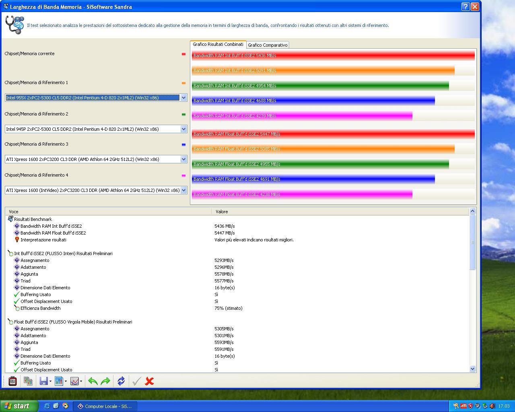The height and width of the screenshot is (412, 515).
Task: Select the Efficienza Bandwidth row
Action: [x=237, y=308]
